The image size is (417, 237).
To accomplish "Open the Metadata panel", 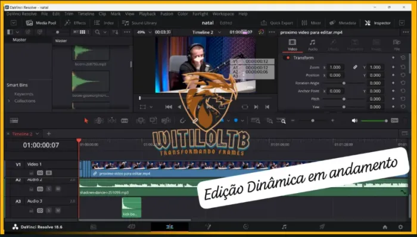I will 343,23.
